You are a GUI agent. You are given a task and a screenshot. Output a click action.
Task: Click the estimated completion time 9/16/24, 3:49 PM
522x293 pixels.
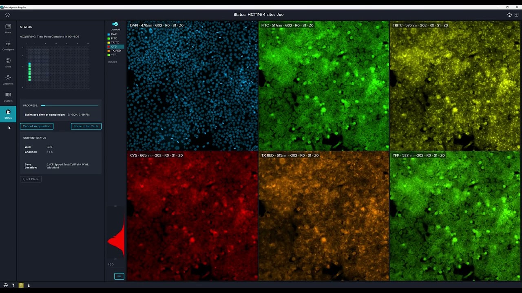pos(79,115)
